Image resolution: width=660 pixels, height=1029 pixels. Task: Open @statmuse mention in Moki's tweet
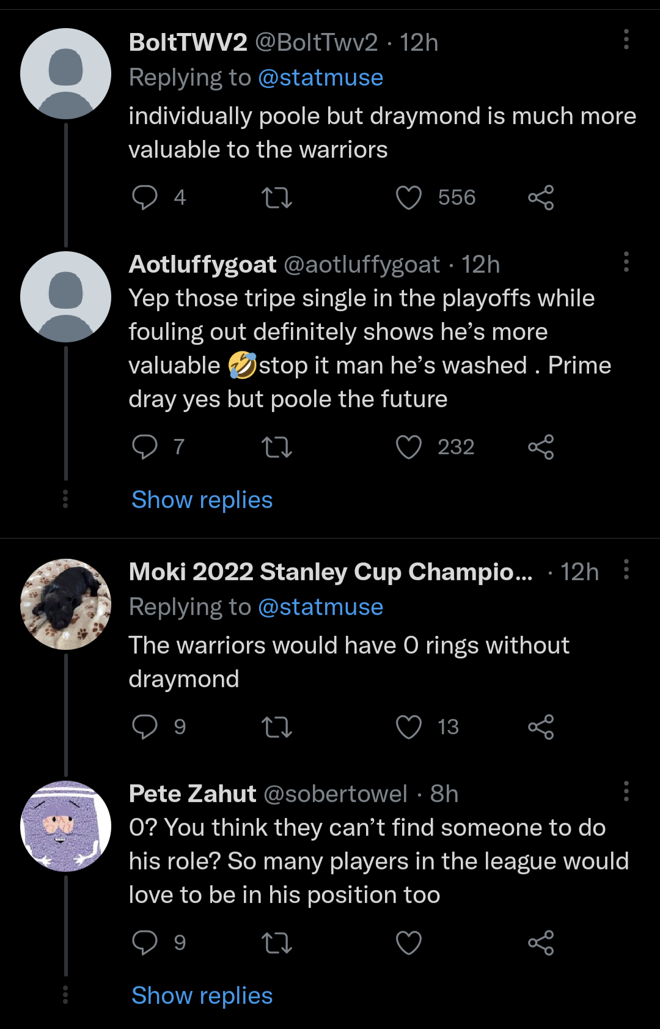[321, 607]
